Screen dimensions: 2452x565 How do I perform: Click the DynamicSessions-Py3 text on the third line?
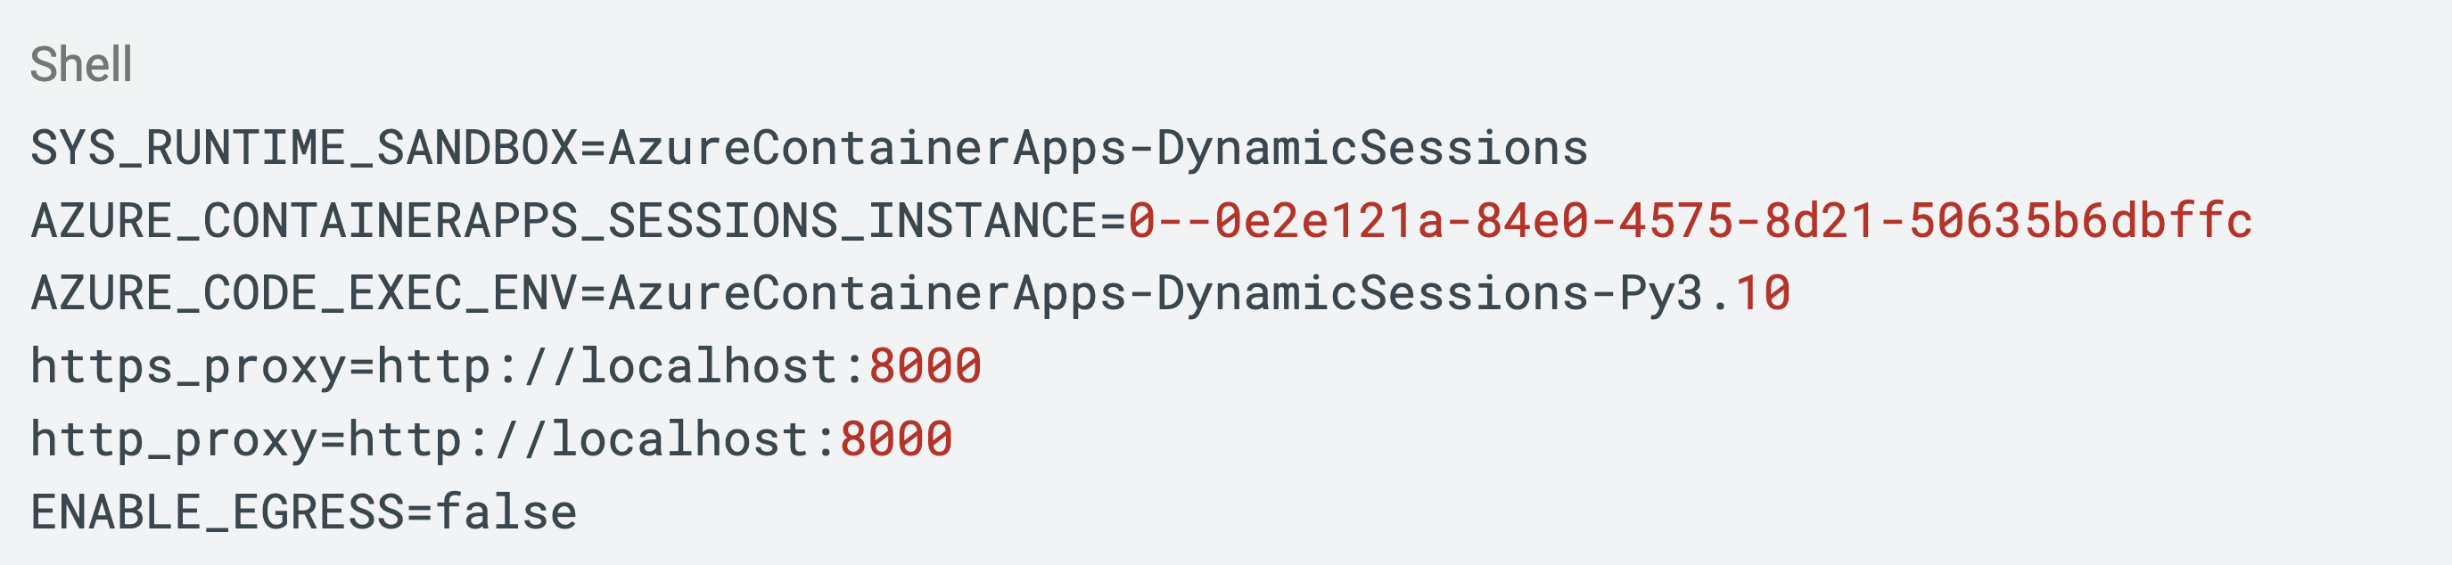click(1429, 293)
